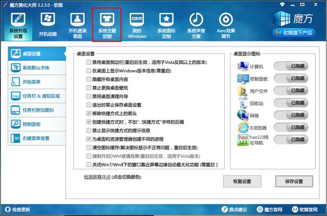Check 禁止更换桌面壁纸 option
327x216 pixels.
pos(89,88)
